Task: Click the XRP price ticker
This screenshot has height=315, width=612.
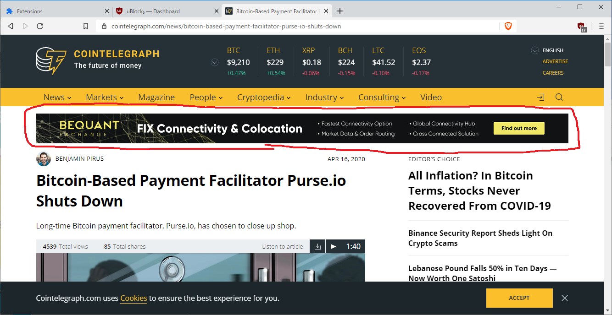Action: click(312, 61)
